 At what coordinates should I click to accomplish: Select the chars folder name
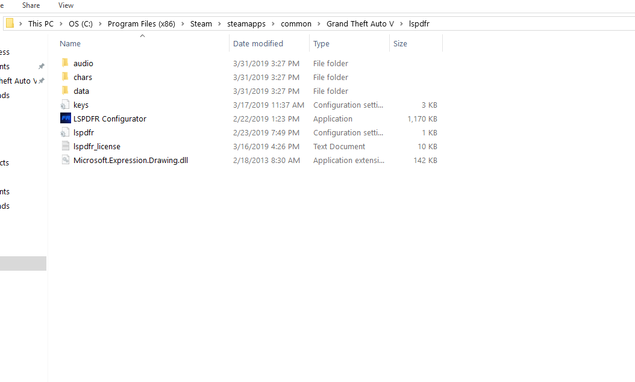(x=83, y=77)
